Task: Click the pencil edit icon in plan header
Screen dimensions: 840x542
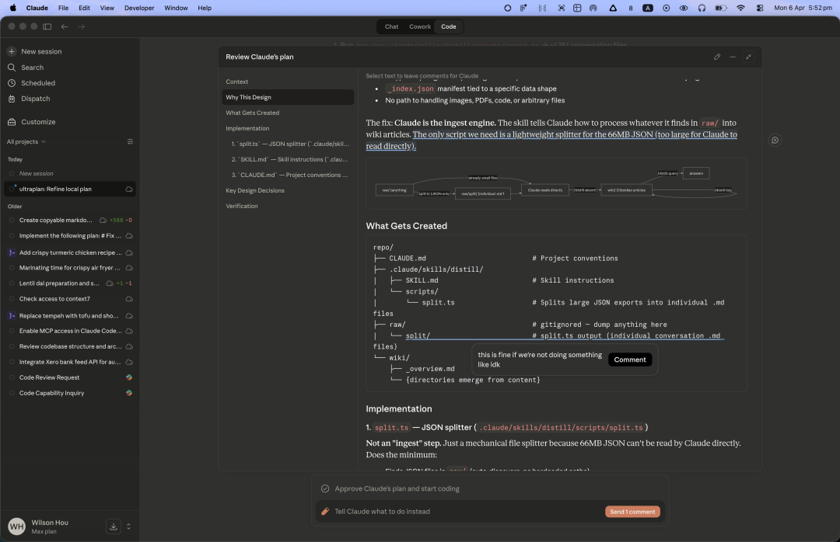Action: pos(717,57)
